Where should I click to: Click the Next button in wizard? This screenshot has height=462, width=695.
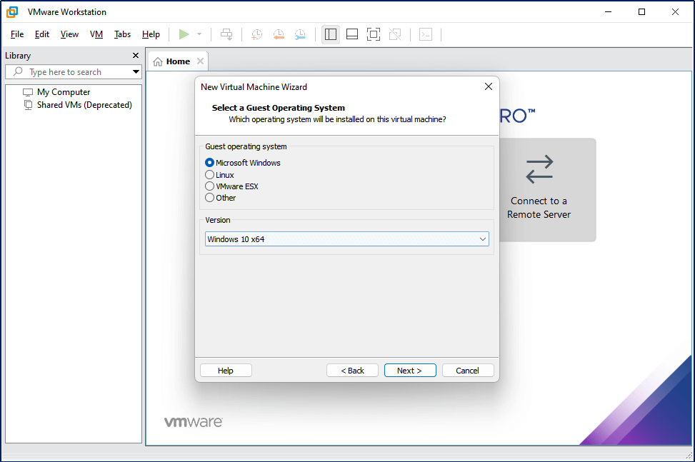point(409,371)
